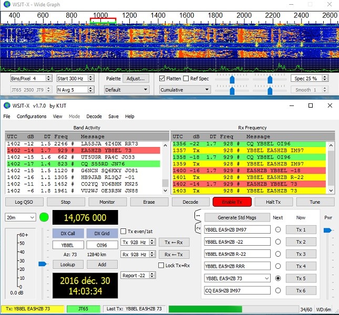Screen dimensions: 339x315
Task: Toggle the Tx even/1st checkbox
Action: click(x=123, y=231)
